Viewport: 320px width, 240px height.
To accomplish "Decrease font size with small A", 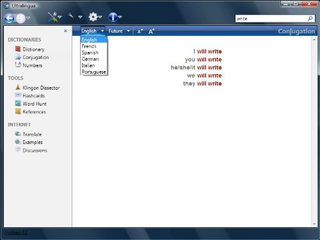I will coord(140,31).
